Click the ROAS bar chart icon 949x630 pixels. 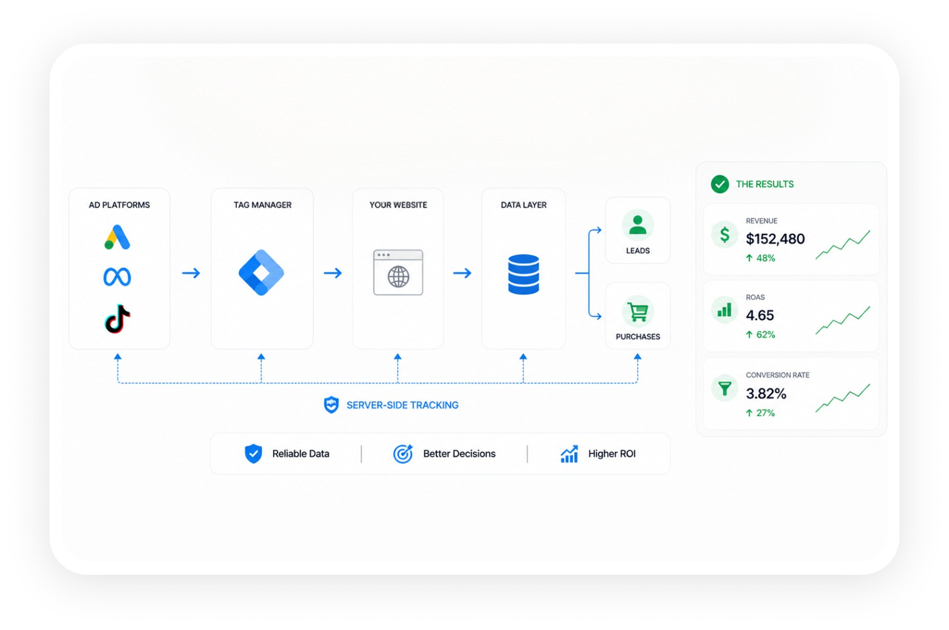pyautogui.click(x=724, y=310)
